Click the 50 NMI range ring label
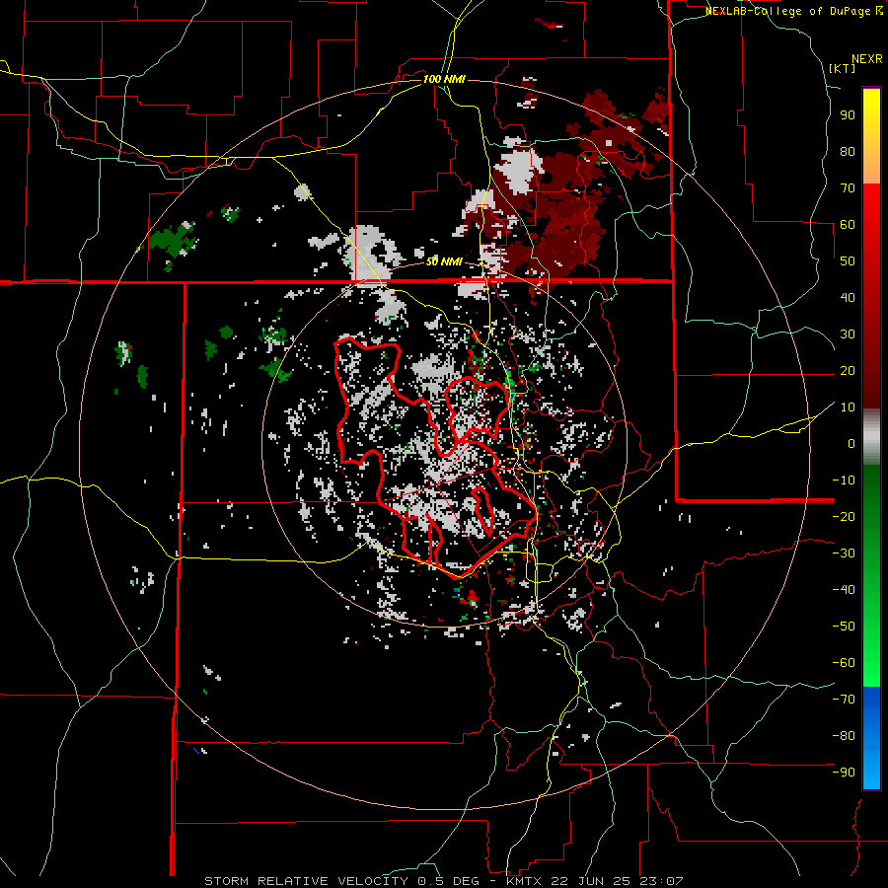Viewport: 888px width, 888px height. [x=443, y=261]
